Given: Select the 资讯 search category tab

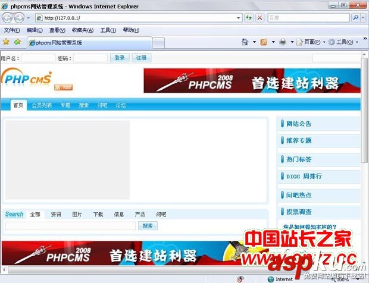Looking at the screenshot, I should [56, 215].
